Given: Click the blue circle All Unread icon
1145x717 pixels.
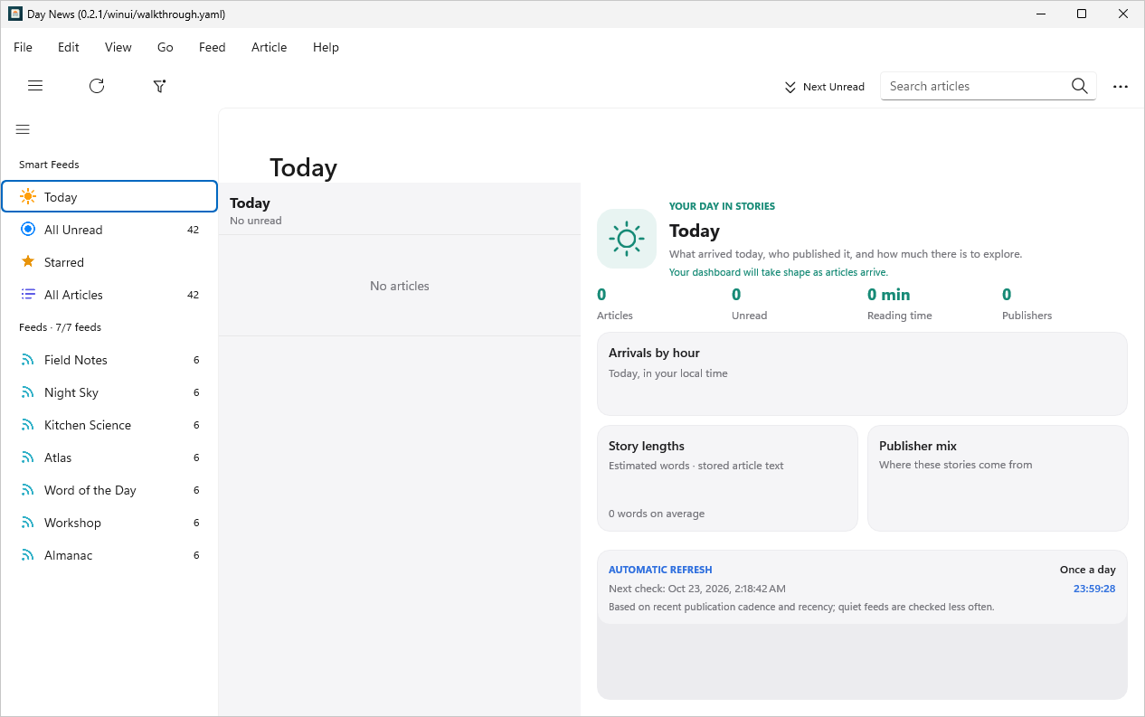Looking at the screenshot, I should click(x=28, y=230).
